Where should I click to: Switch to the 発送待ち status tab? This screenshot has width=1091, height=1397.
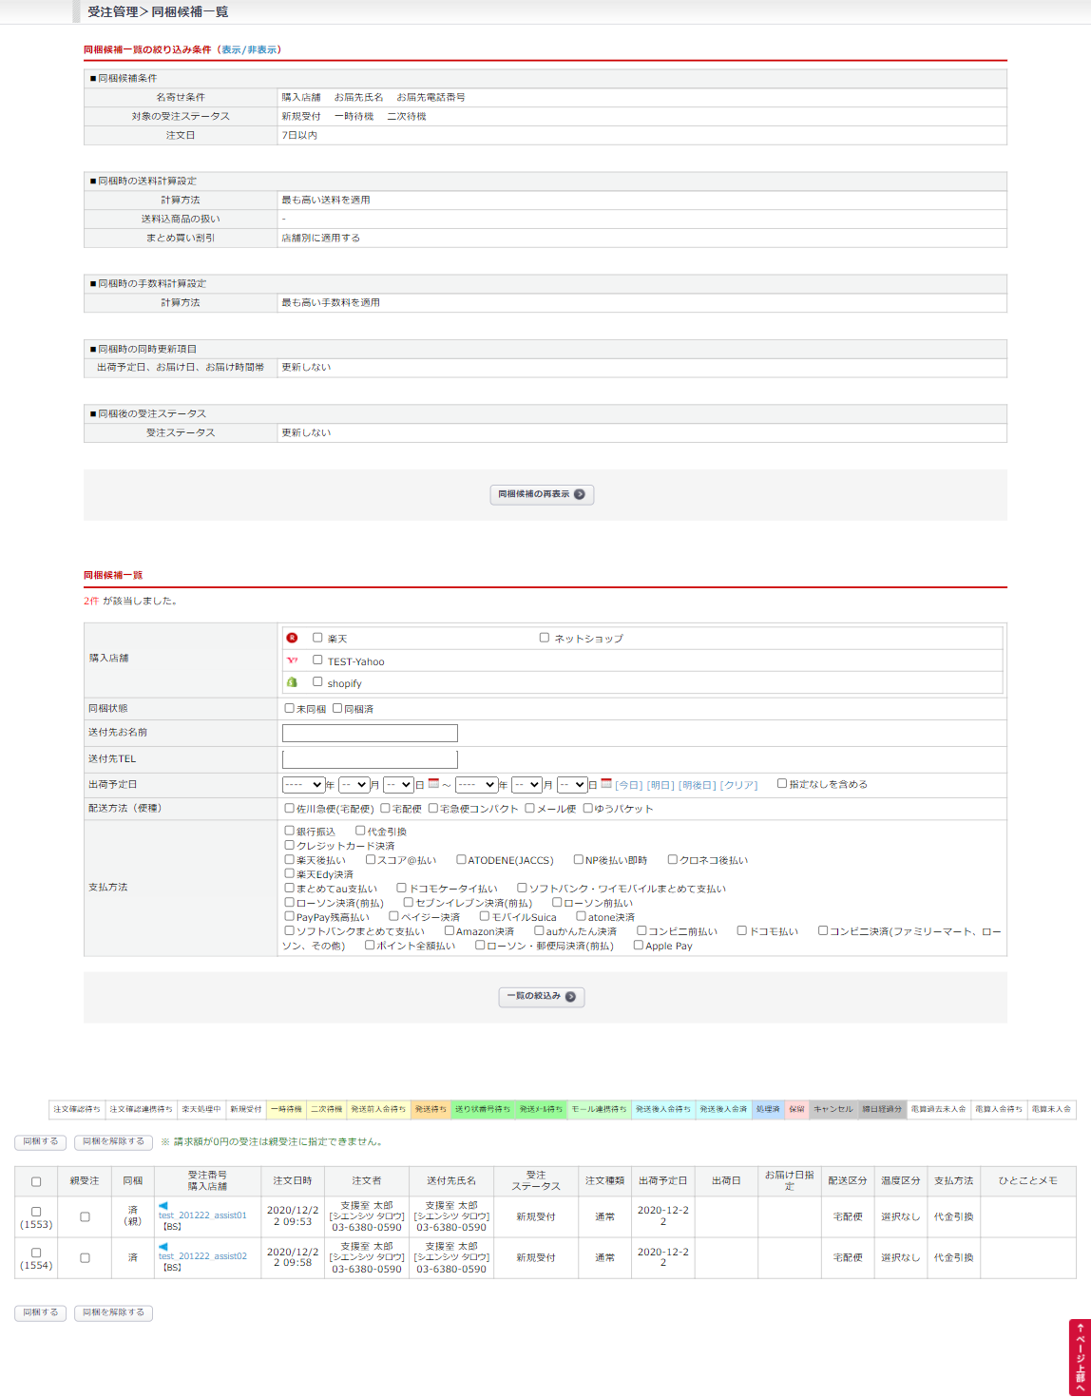click(431, 1109)
